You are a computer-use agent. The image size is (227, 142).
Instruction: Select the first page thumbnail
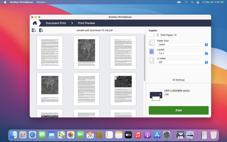[50, 53]
